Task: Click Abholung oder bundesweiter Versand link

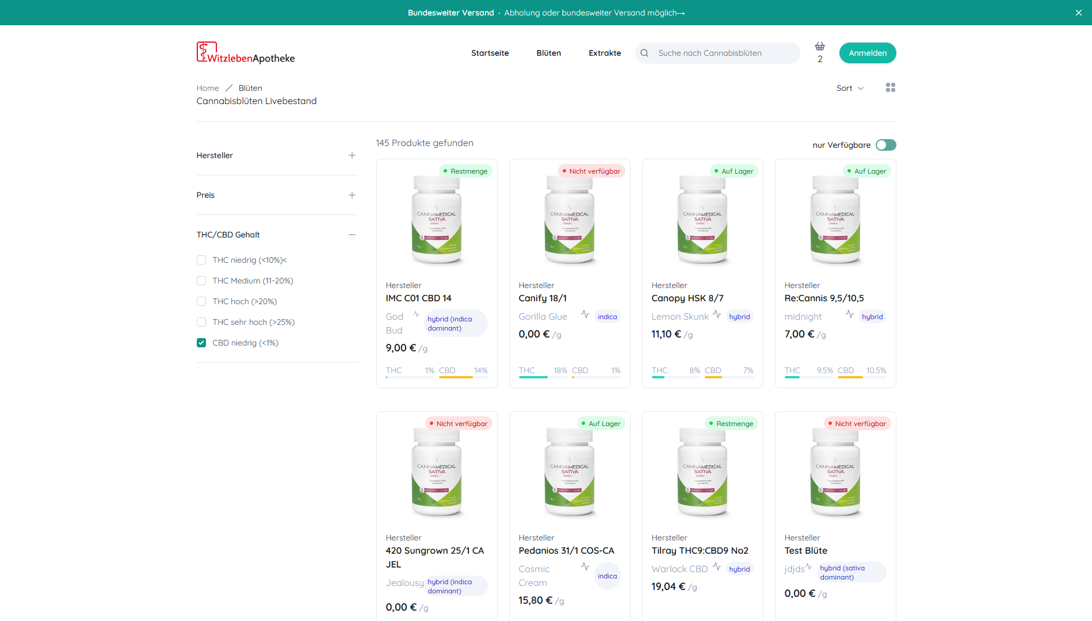Action: 594,13
